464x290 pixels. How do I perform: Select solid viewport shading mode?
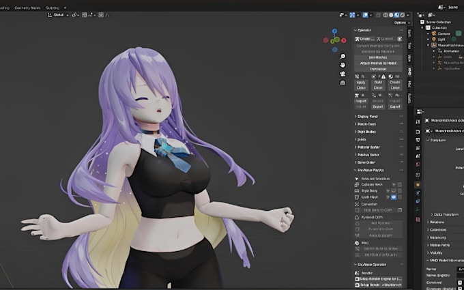point(391,15)
